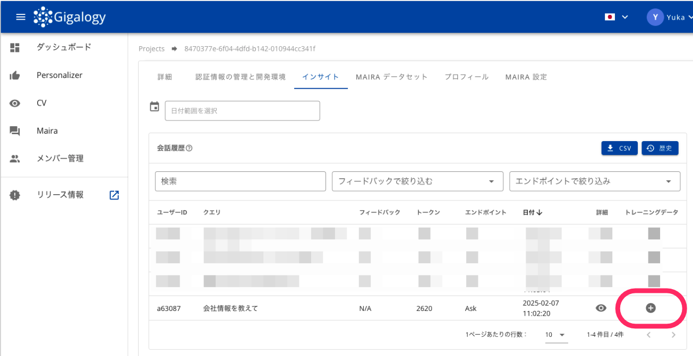This screenshot has width=693, height=356.
Task: Open the hamburger navigation menu
Action: [21, 17]
